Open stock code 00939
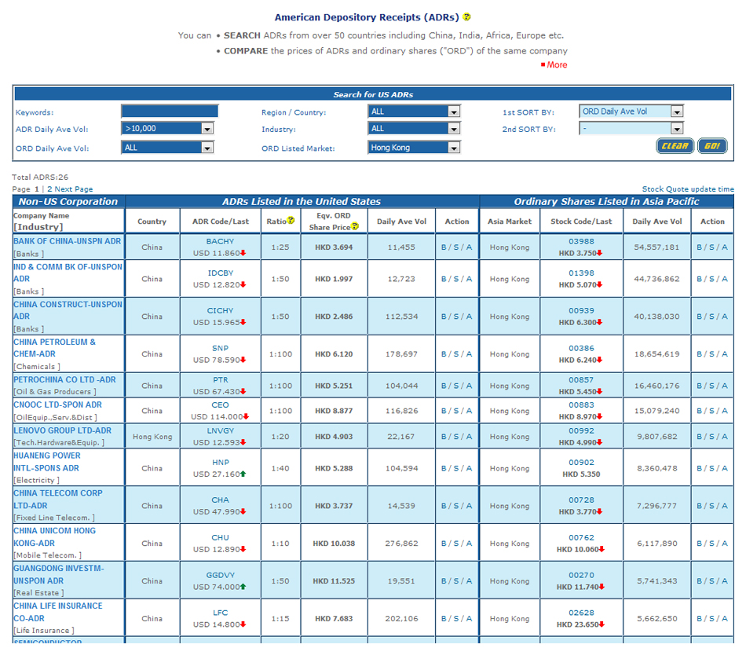The width and height of the screenshot is (746, 648). coord(581,310)
